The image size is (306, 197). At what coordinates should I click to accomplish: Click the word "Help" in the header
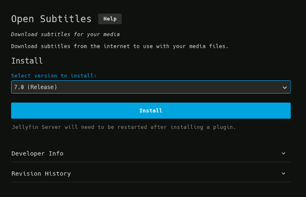click(110, 19)
